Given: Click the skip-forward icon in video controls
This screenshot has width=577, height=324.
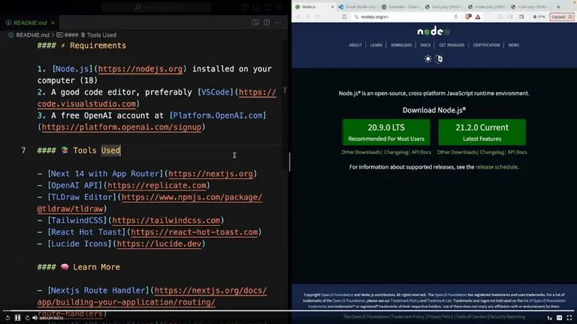Looking at the screenshot, I should (x=27, y=318).
